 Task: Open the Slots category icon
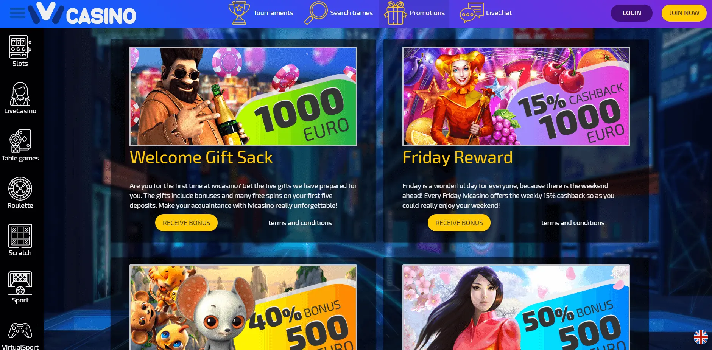20,47
